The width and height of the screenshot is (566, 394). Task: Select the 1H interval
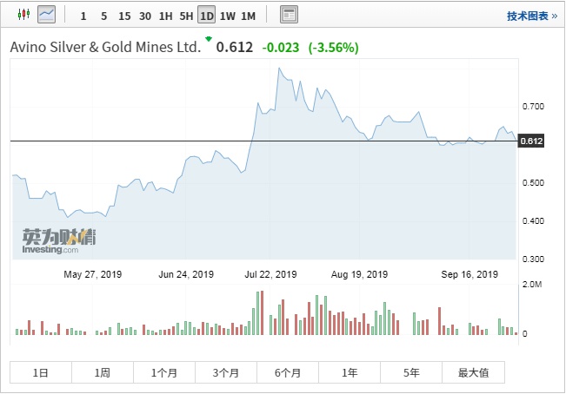point(166,16)
